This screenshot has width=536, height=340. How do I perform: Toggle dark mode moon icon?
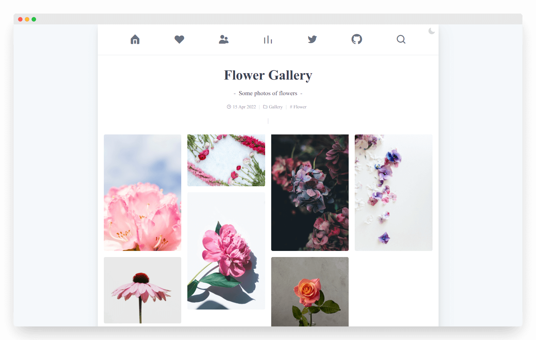pyautogui.click(x=432, y=31)
